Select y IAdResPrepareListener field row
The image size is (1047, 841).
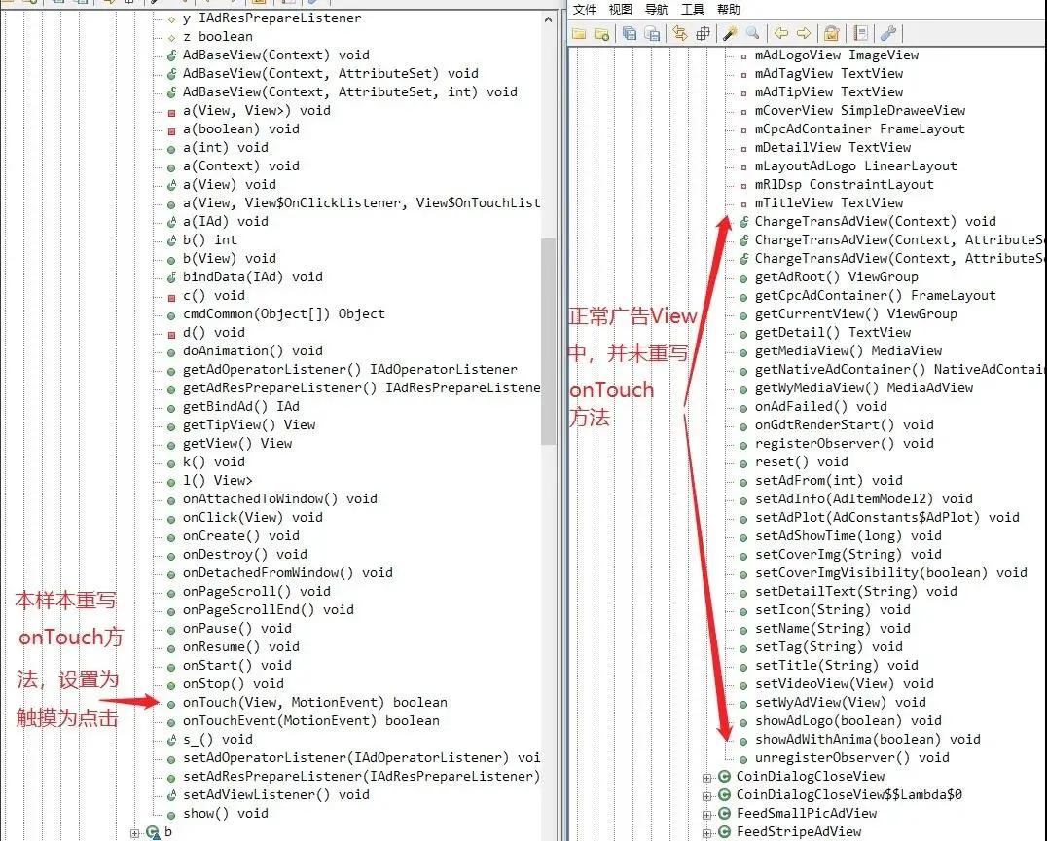(x=272, y=18)
